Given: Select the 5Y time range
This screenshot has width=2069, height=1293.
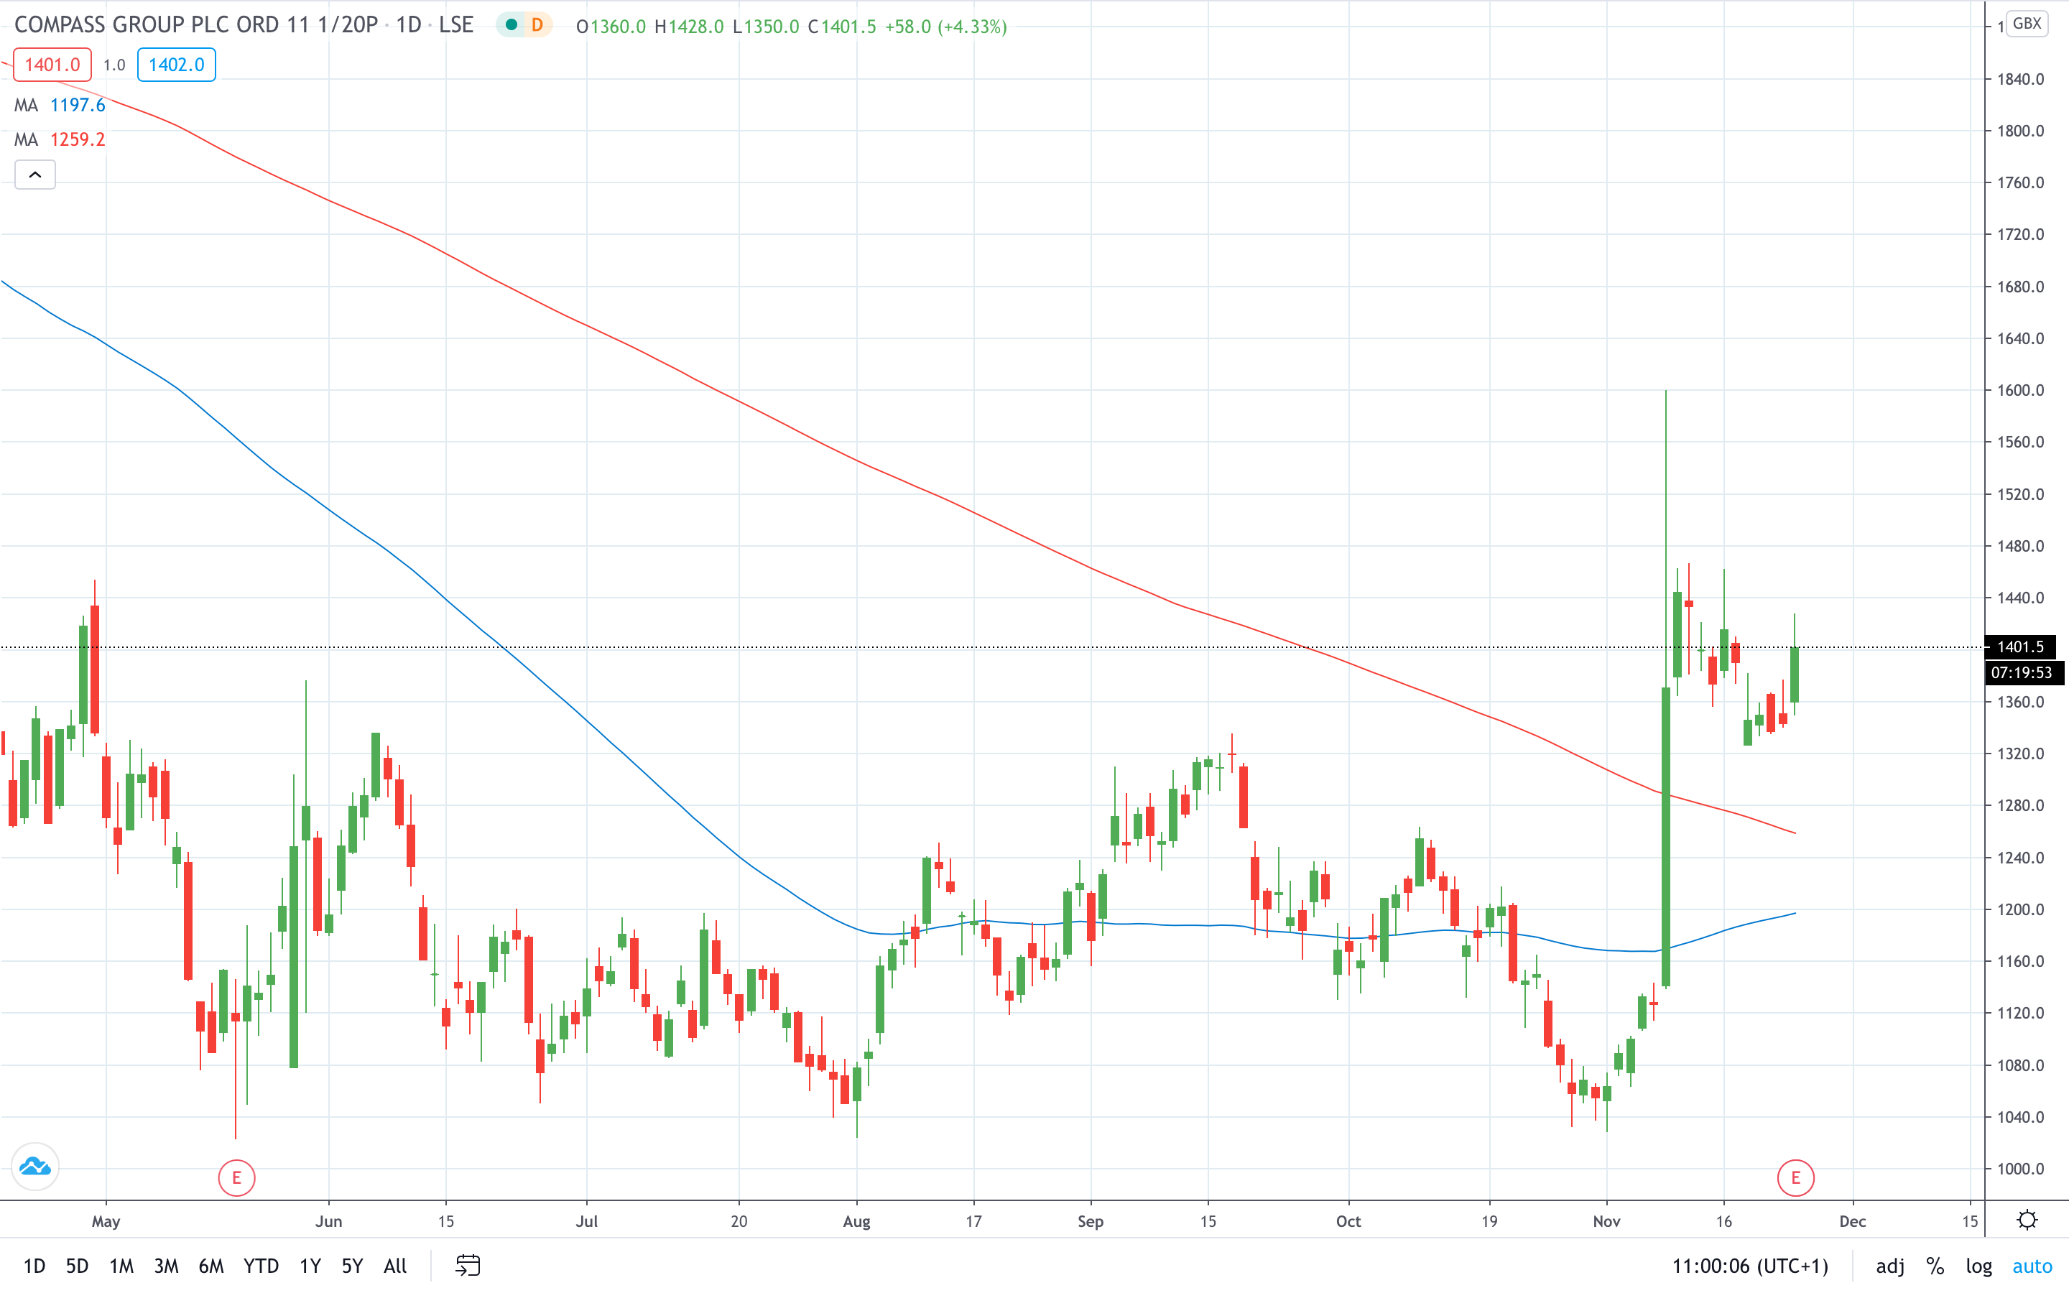Looking at the screenshot, I should tap(352, 1266).
